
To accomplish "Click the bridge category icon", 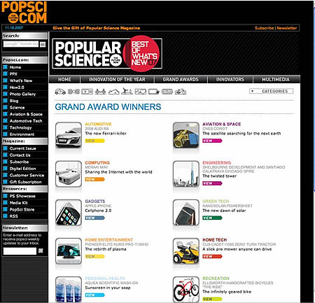I will [100, 92].
